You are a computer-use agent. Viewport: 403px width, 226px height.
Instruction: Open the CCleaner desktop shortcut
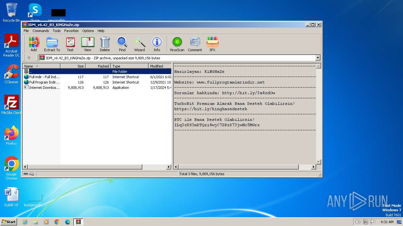pyautogui.click(x=11, y=74)
